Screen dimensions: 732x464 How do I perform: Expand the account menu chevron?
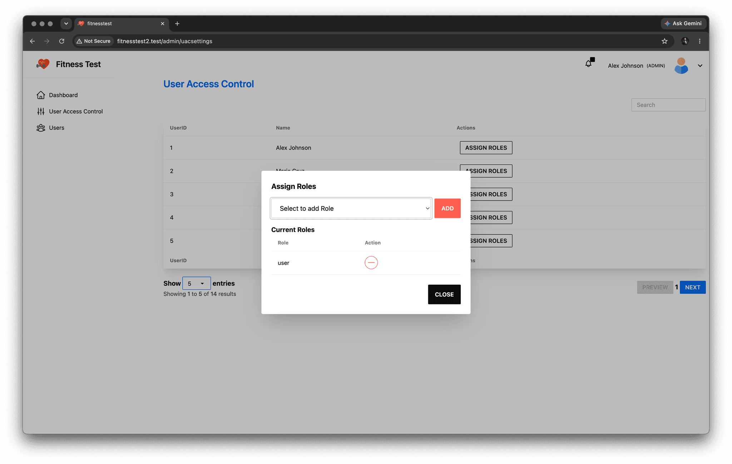coord(700,66)
